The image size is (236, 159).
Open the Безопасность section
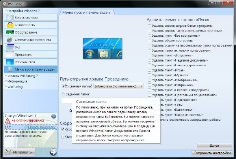tap(31, 25)
